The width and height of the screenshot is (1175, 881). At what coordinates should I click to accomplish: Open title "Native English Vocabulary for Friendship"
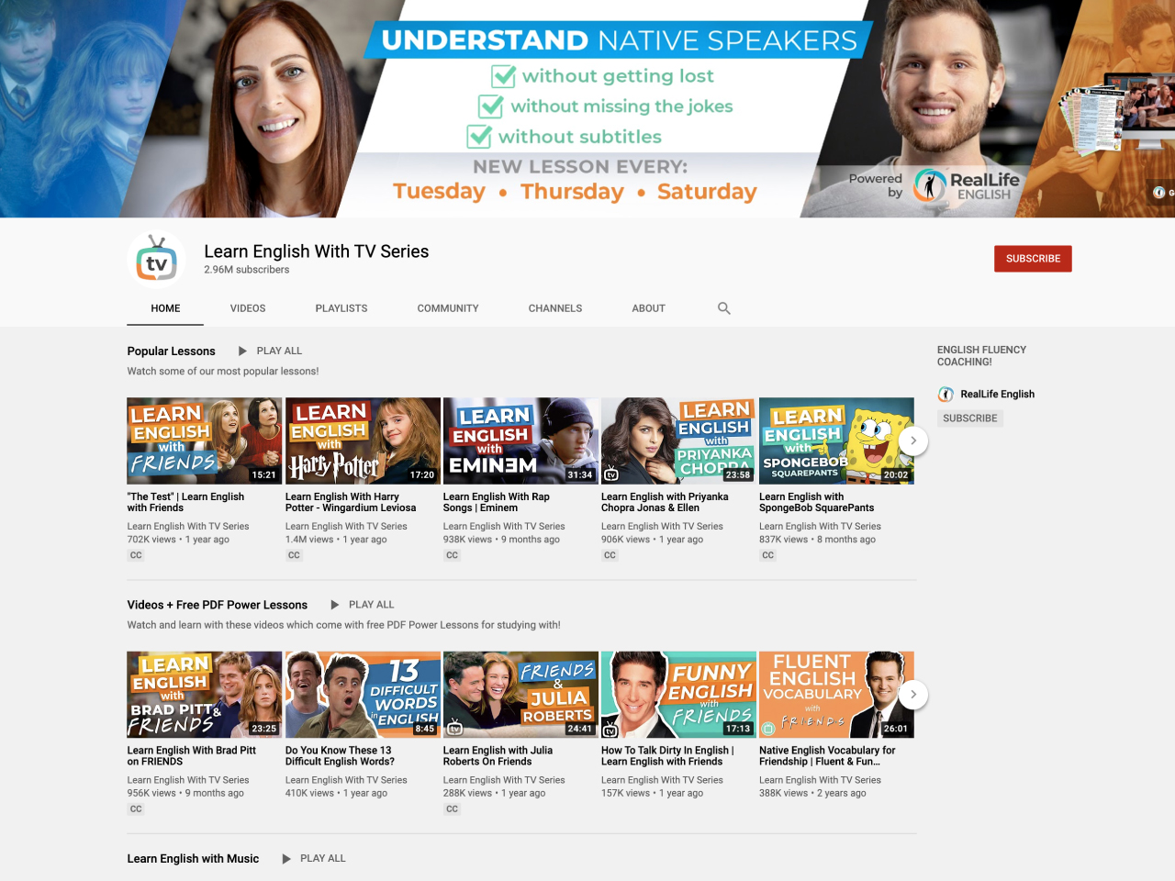click(827, 756)
